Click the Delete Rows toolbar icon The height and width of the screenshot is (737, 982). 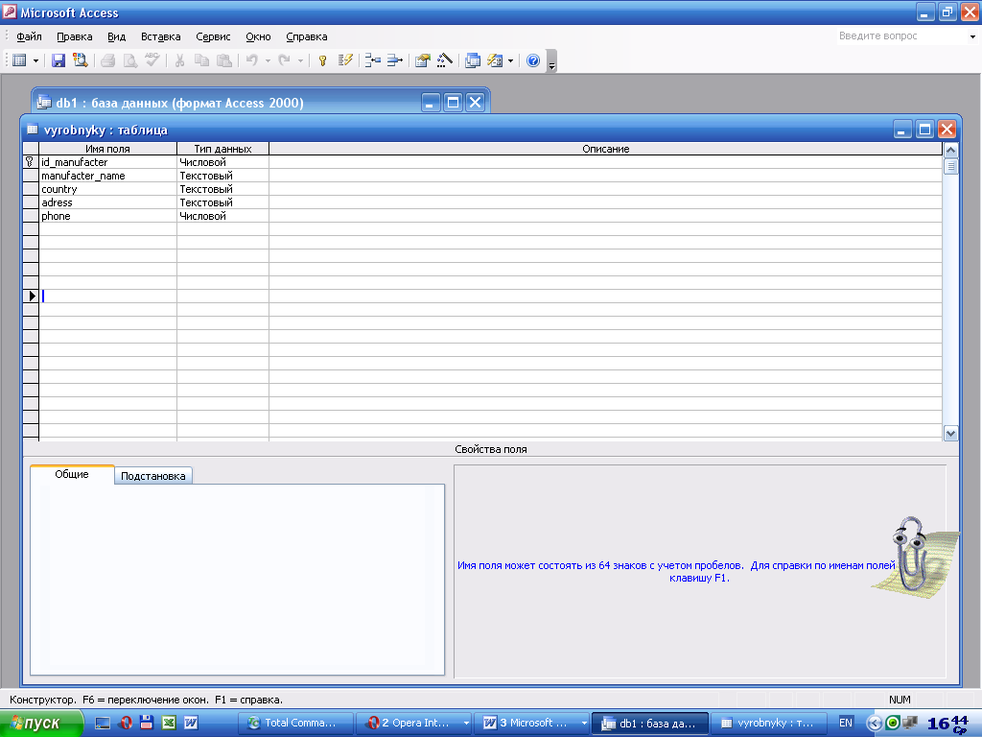tap(394, 60)
